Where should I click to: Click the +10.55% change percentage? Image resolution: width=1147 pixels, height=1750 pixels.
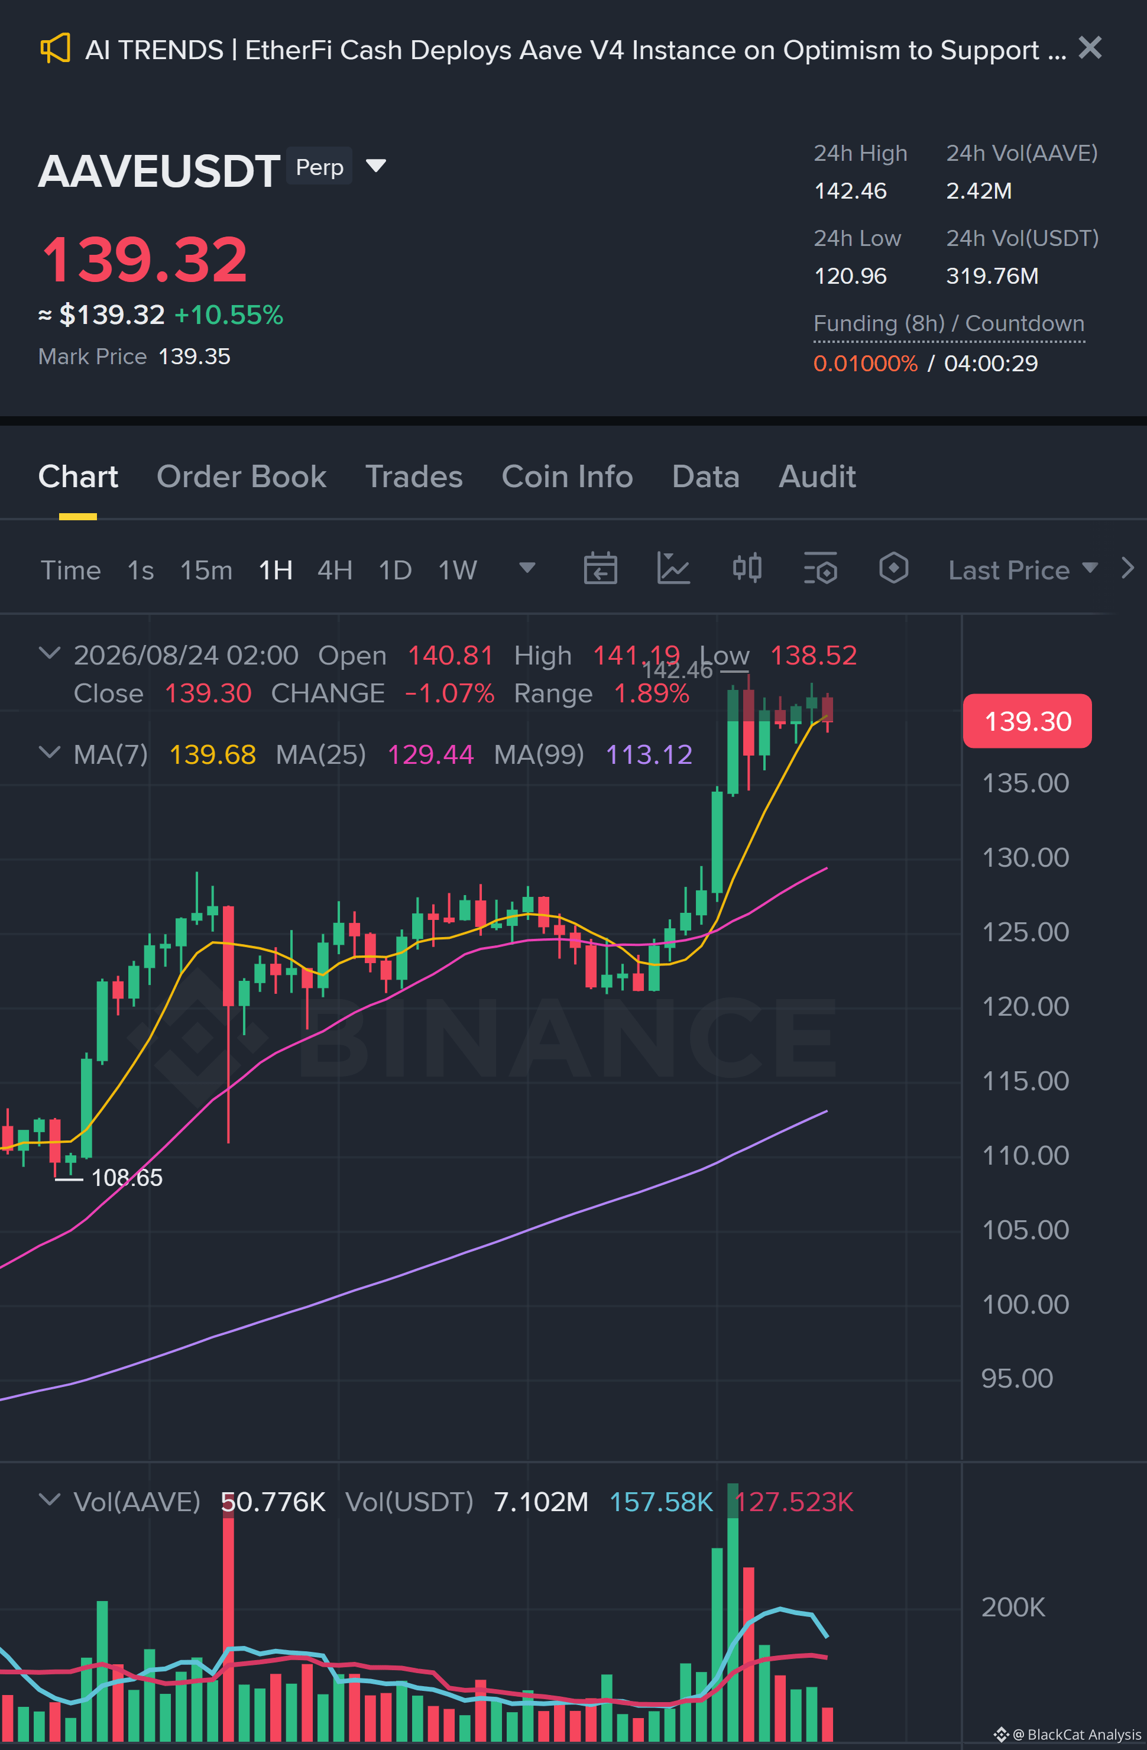tap(229, 316)
